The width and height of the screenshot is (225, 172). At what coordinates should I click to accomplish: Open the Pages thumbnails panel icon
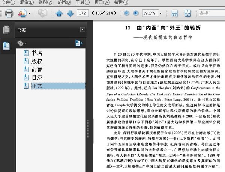(x=6, y=30)
